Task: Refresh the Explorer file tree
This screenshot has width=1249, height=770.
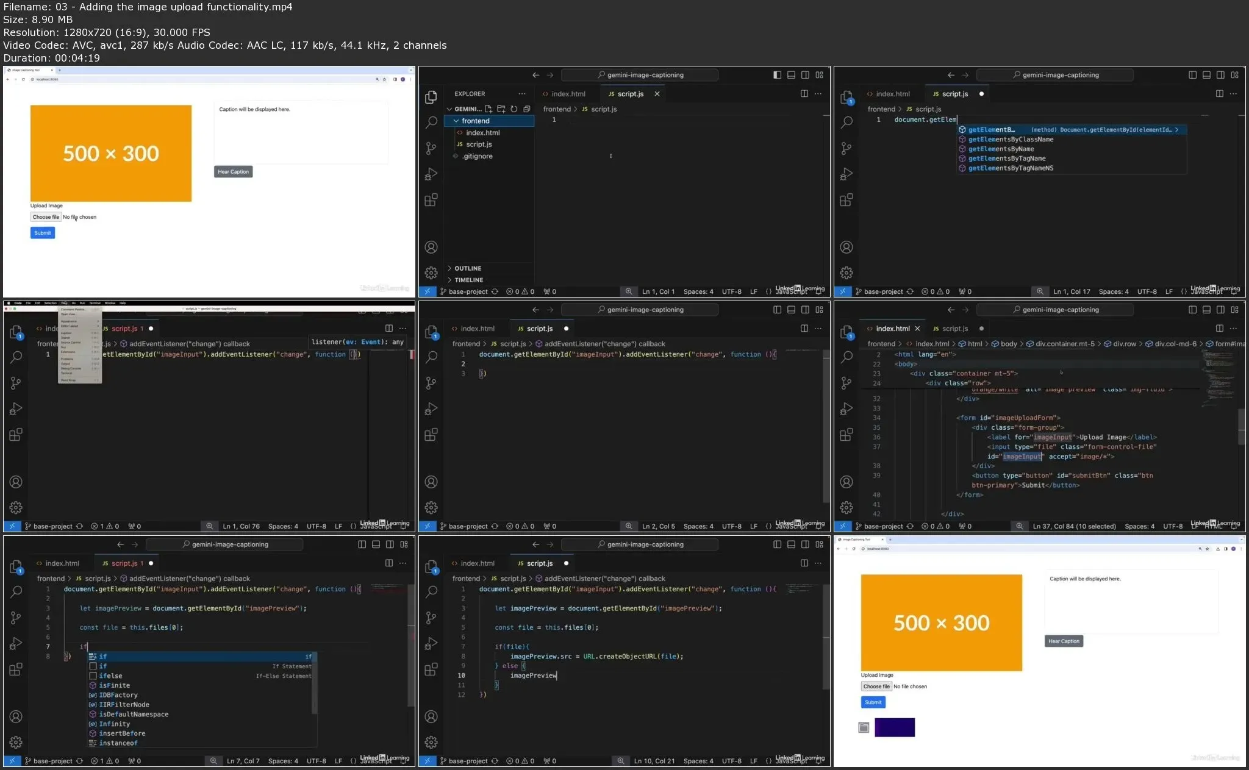Action: point(514,109)
